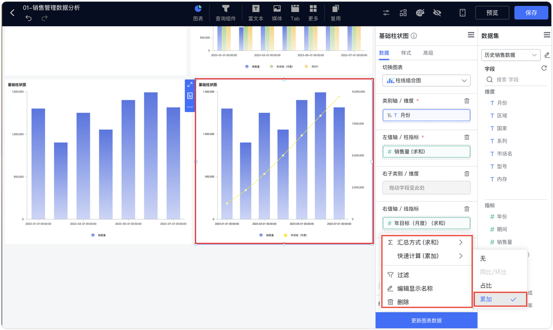The width and height of the screenshot is (553, 330).
Task: Select the 年份 metric field
Action: pos(502,217)
